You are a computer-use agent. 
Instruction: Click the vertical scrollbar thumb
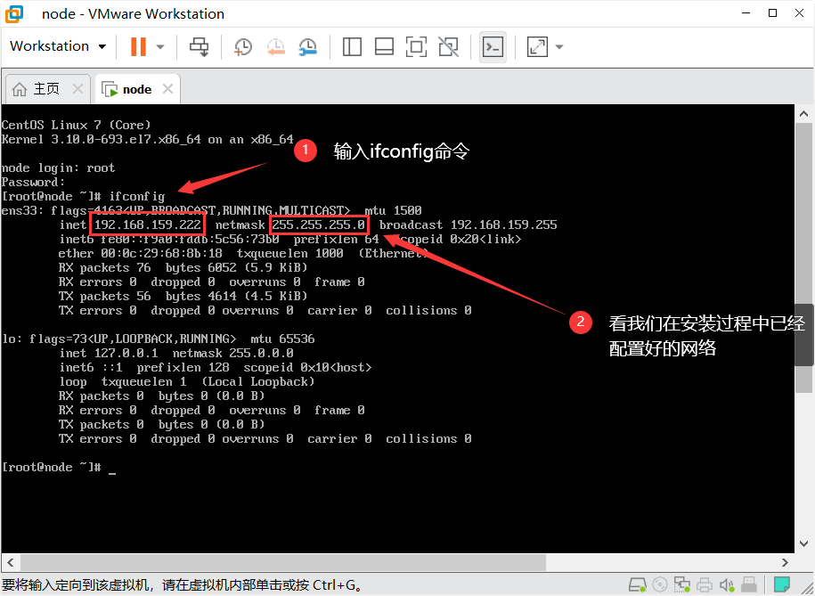pos(804,257)
